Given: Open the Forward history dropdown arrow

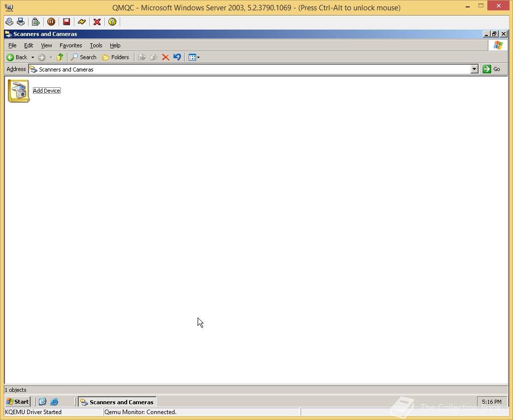Looking at the screenshot, I should pyautogui.click(x=51, y=57).
